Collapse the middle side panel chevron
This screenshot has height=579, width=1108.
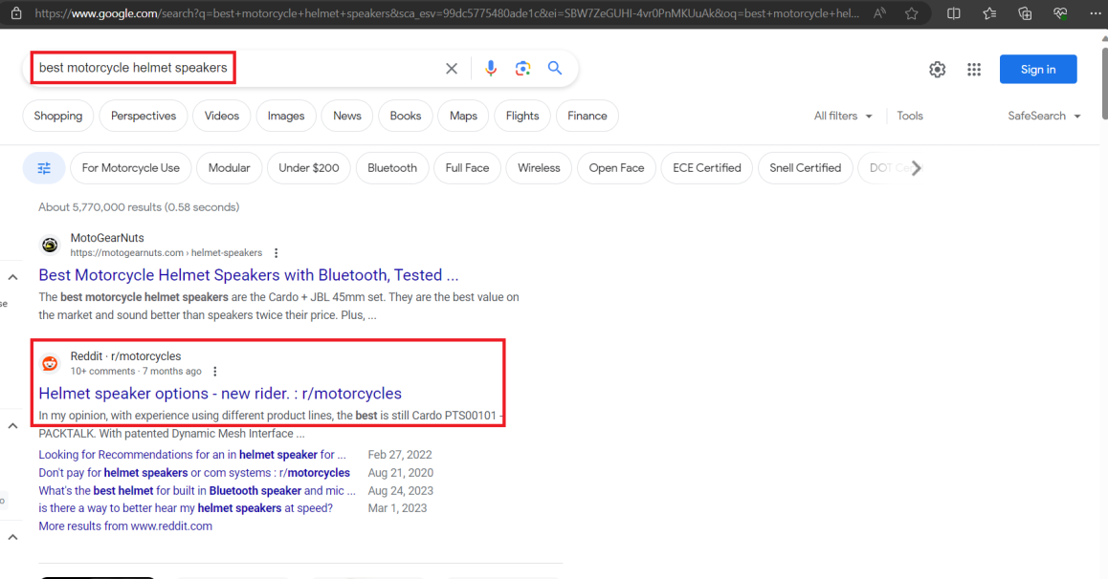point(12,426)
